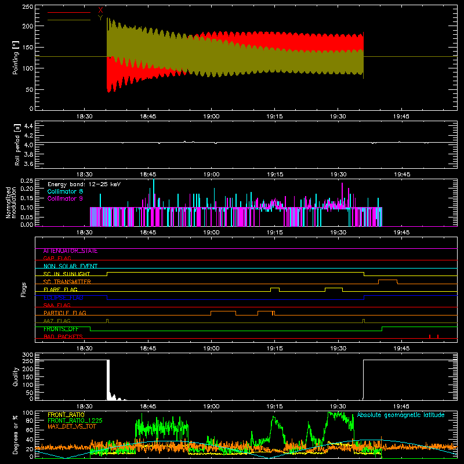Click 19:45 tick label under pointing plot

(401, 117)
